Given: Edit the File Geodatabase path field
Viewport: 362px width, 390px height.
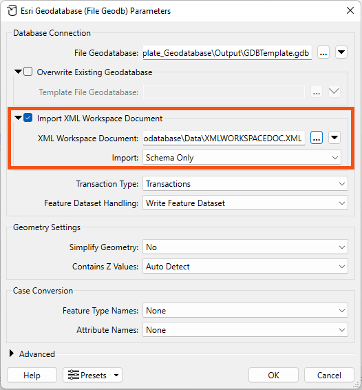Looking at the screenshot, I should 227,53.
